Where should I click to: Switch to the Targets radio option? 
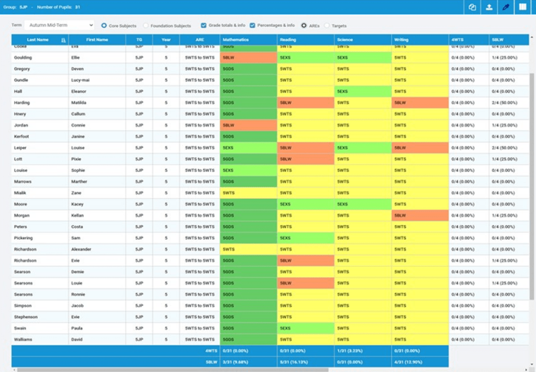327,25
